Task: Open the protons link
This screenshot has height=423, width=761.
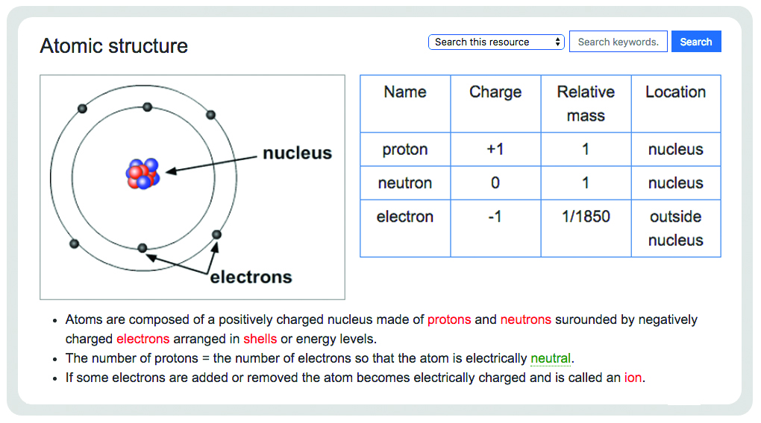Action: pyautogui.click(x=449, y=319)
